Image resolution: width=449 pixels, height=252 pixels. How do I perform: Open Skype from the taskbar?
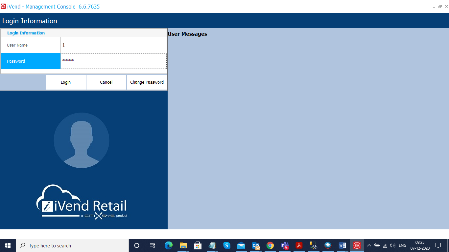226,245
